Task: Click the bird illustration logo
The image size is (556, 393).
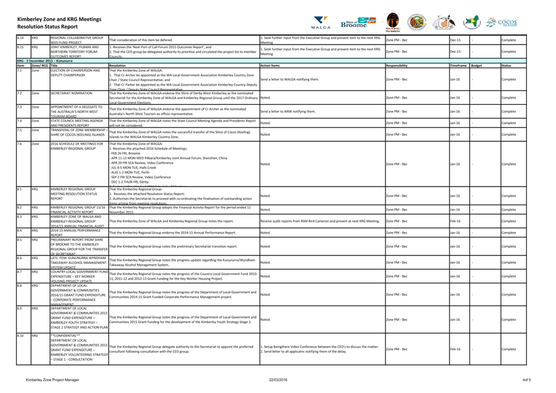Action: click(444, 22)
